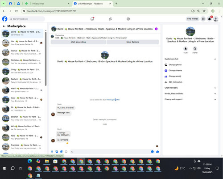Show hidden system tray icons chevron
This screenshot has height=179, width=223.
click(x=190, y=168)
